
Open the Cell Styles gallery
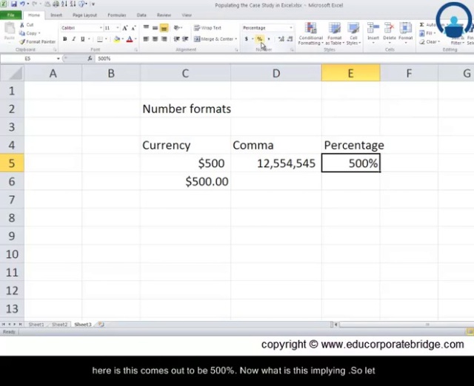click(x=353, y=34)
